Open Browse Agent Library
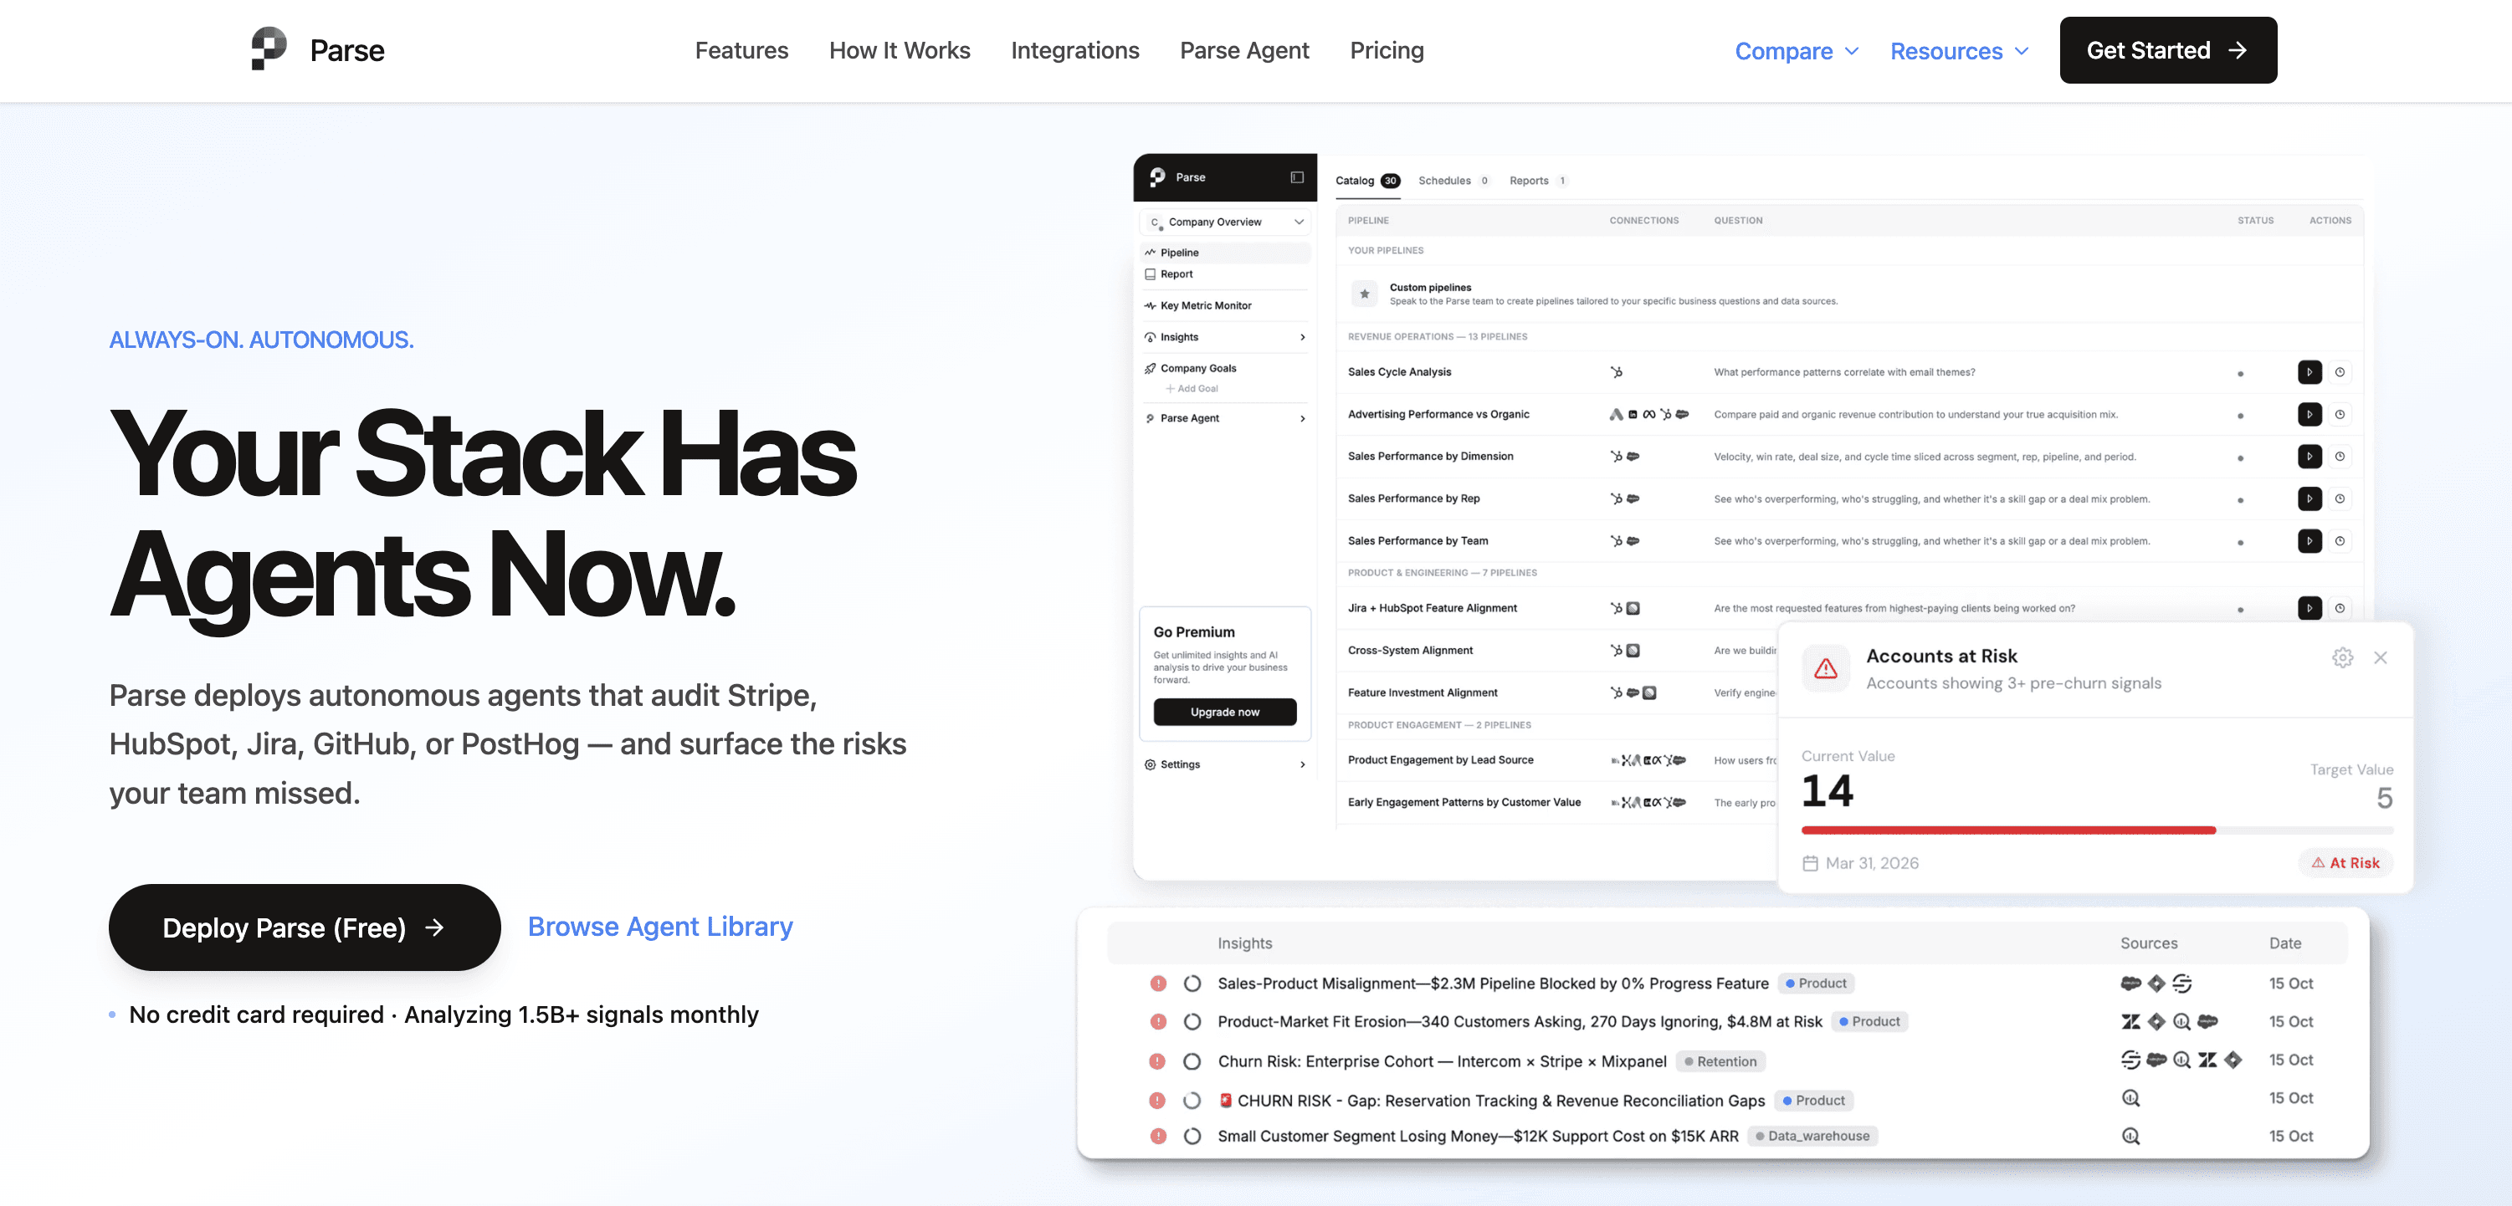2512x1206 pixels. (x=660, y=926)
